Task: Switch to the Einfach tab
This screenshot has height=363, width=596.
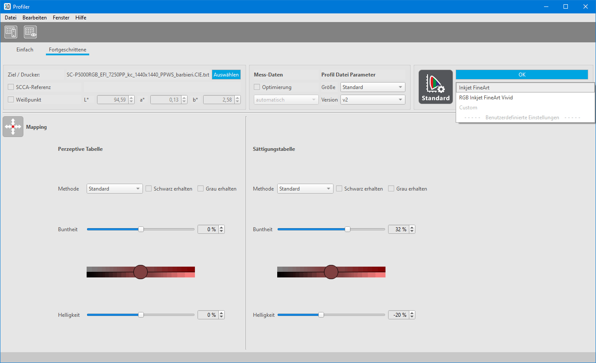Action: click(25, 50)
